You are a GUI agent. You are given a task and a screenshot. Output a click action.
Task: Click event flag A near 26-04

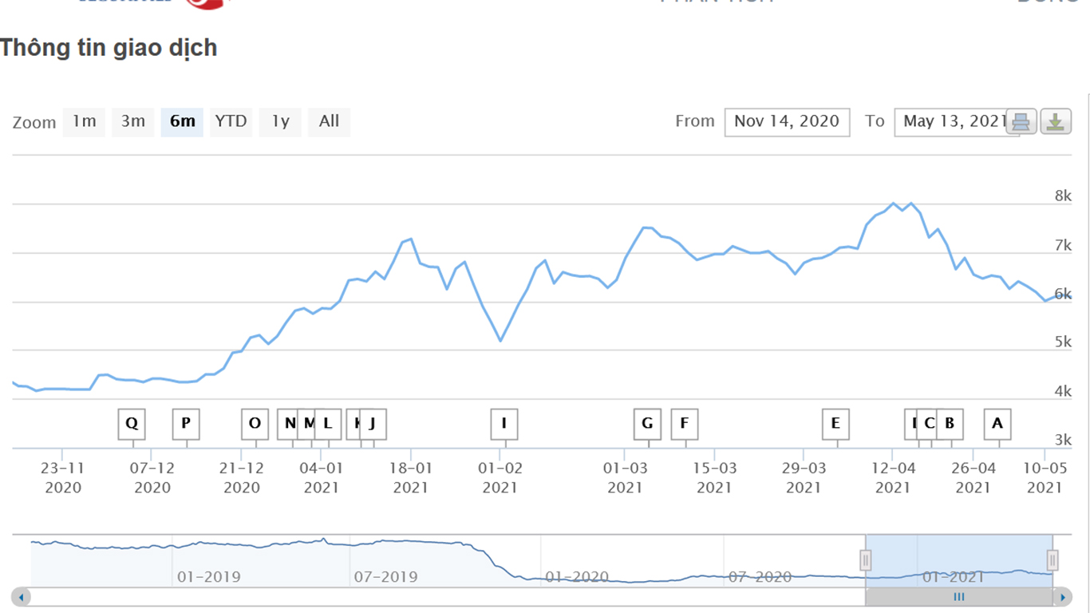pos(997,424)
